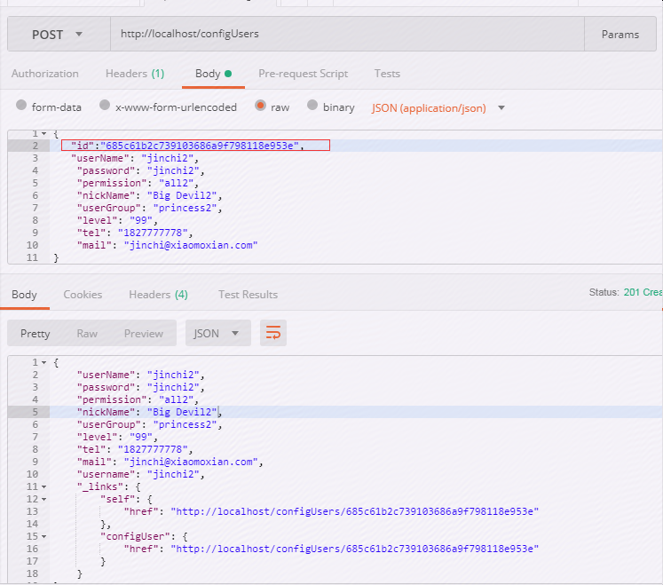Click response "permission": "all2" line 4

coord(138,399)
